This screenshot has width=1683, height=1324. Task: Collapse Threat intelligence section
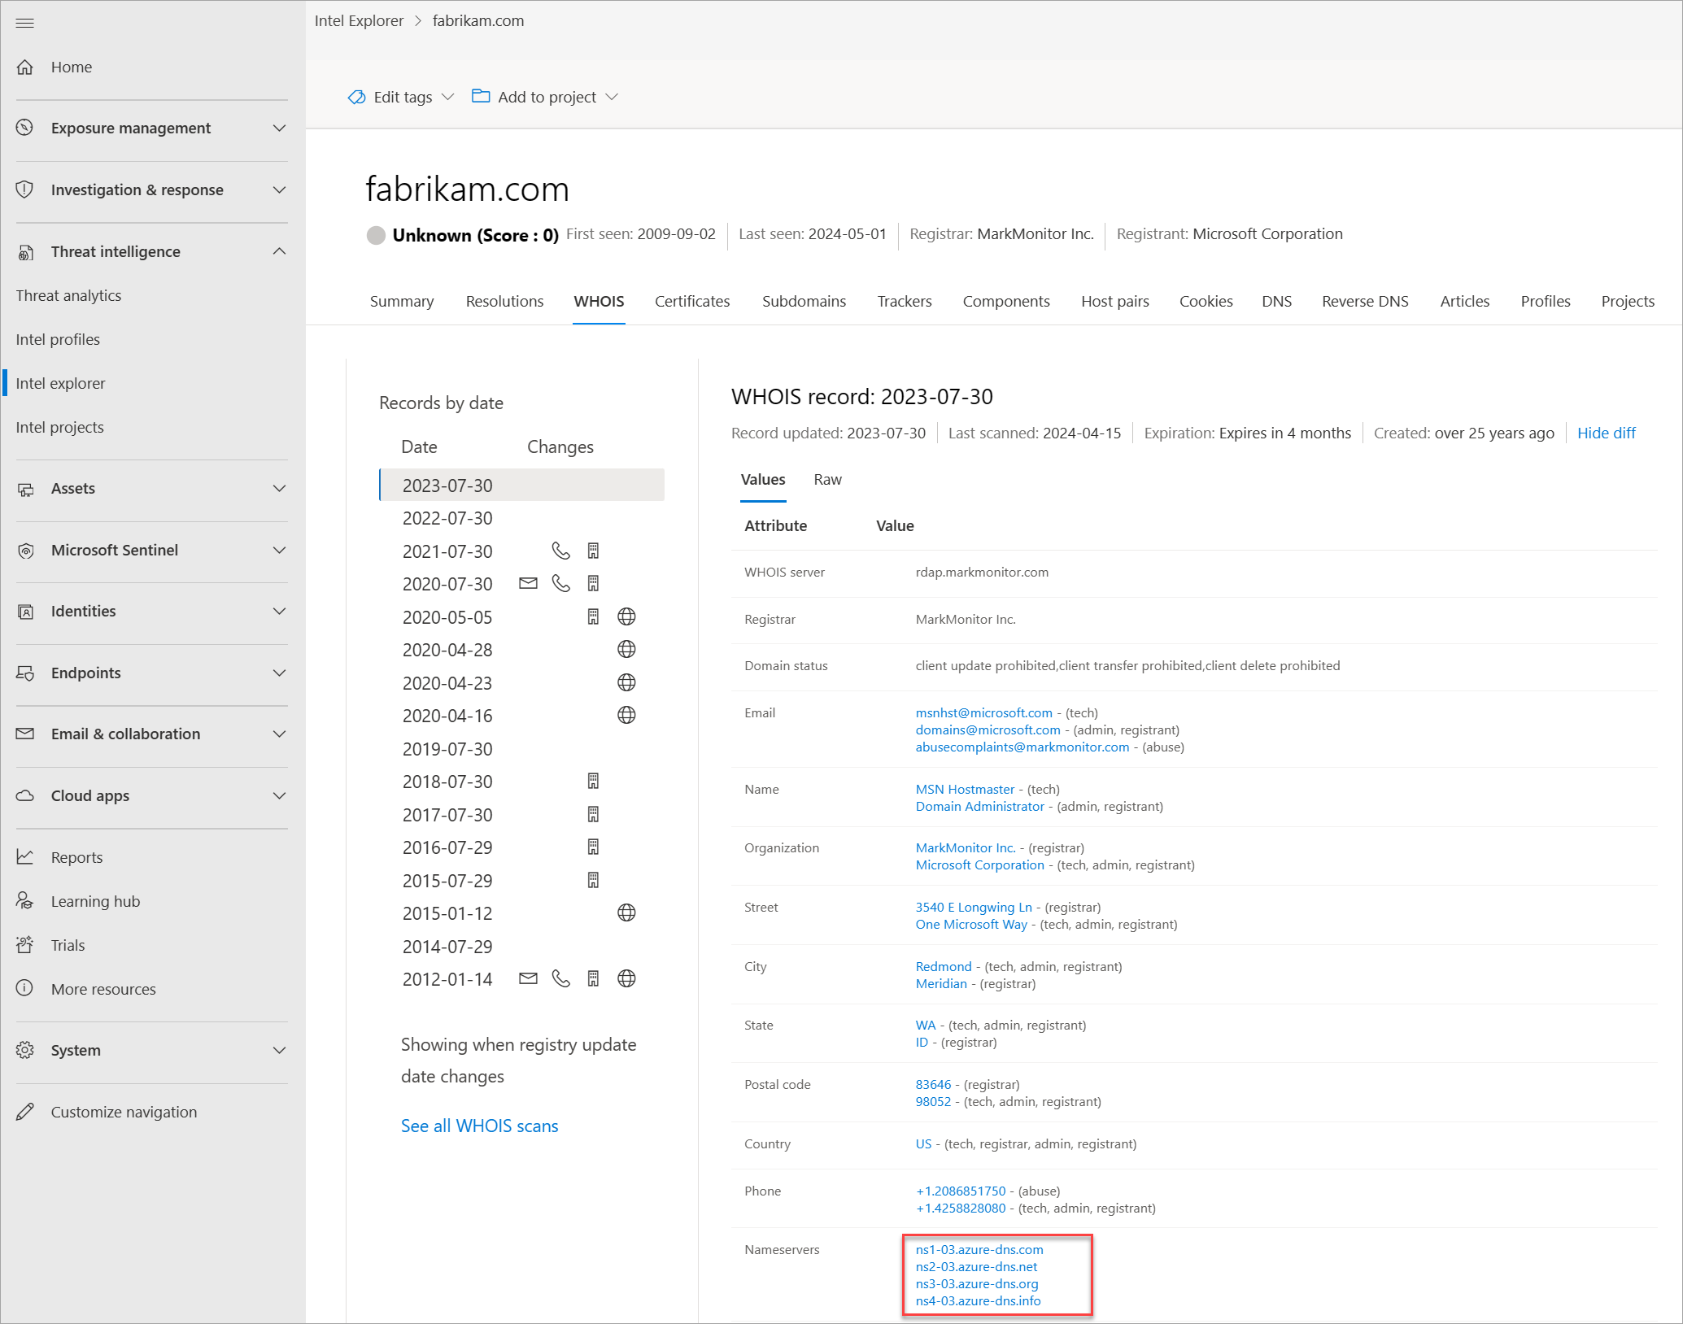point(279,251)
